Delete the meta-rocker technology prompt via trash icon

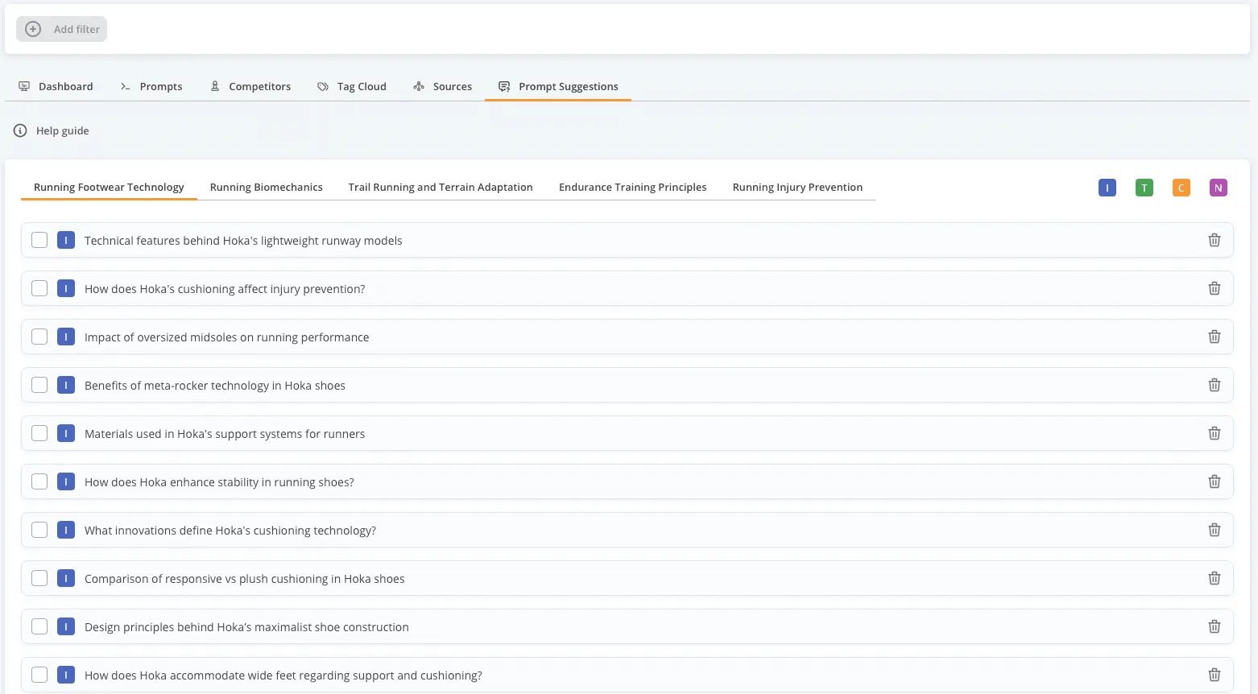[1214, 385]
